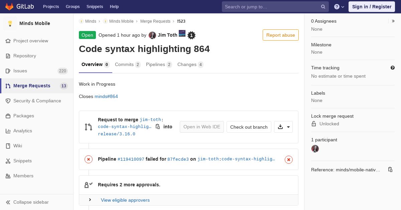Click the merge request branch icon
This screenshot has width=401, height=210.
tap(89, 127)
